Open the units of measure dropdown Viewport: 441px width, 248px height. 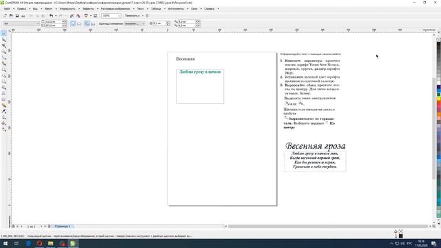(x=135, y=23)
